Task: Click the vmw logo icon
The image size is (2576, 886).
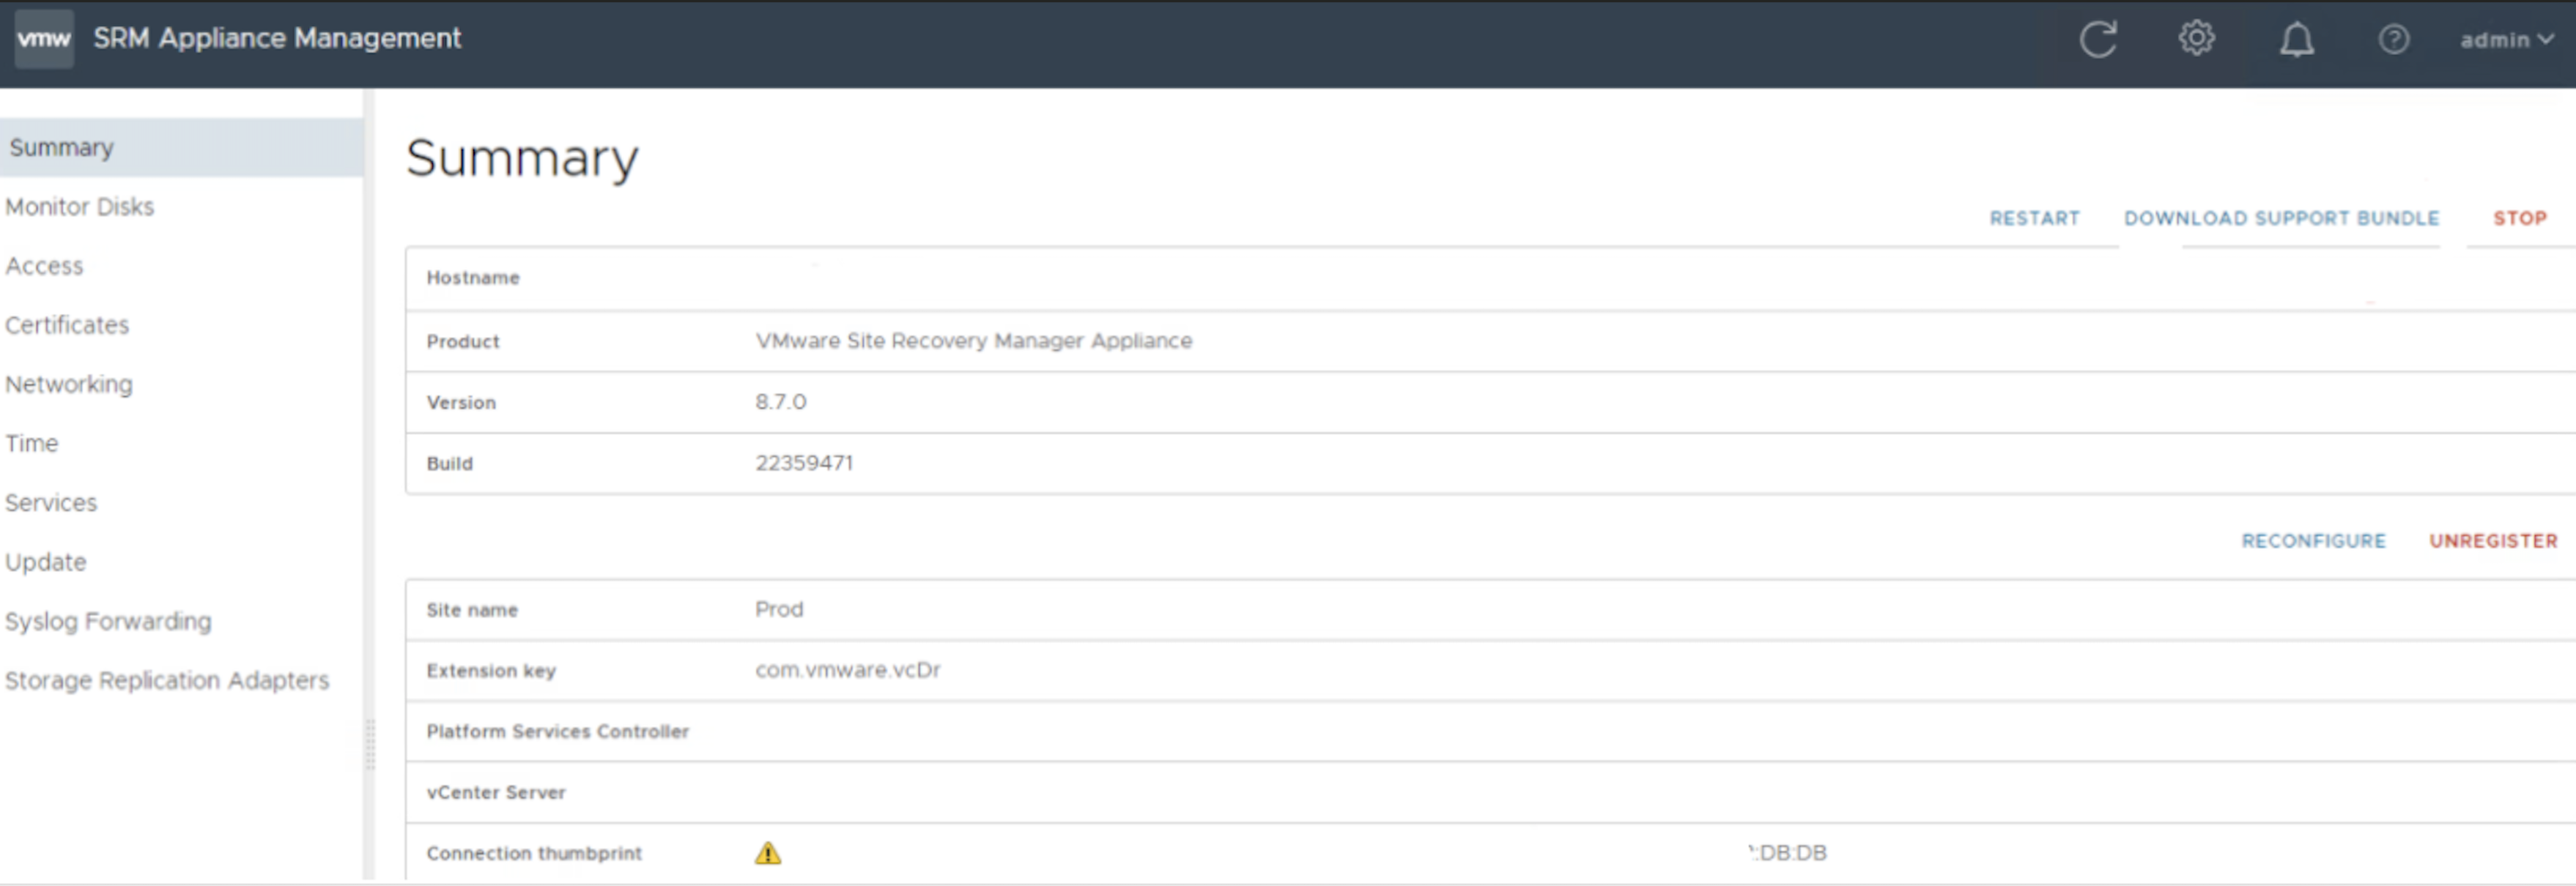Action: (x=44, y=39)
